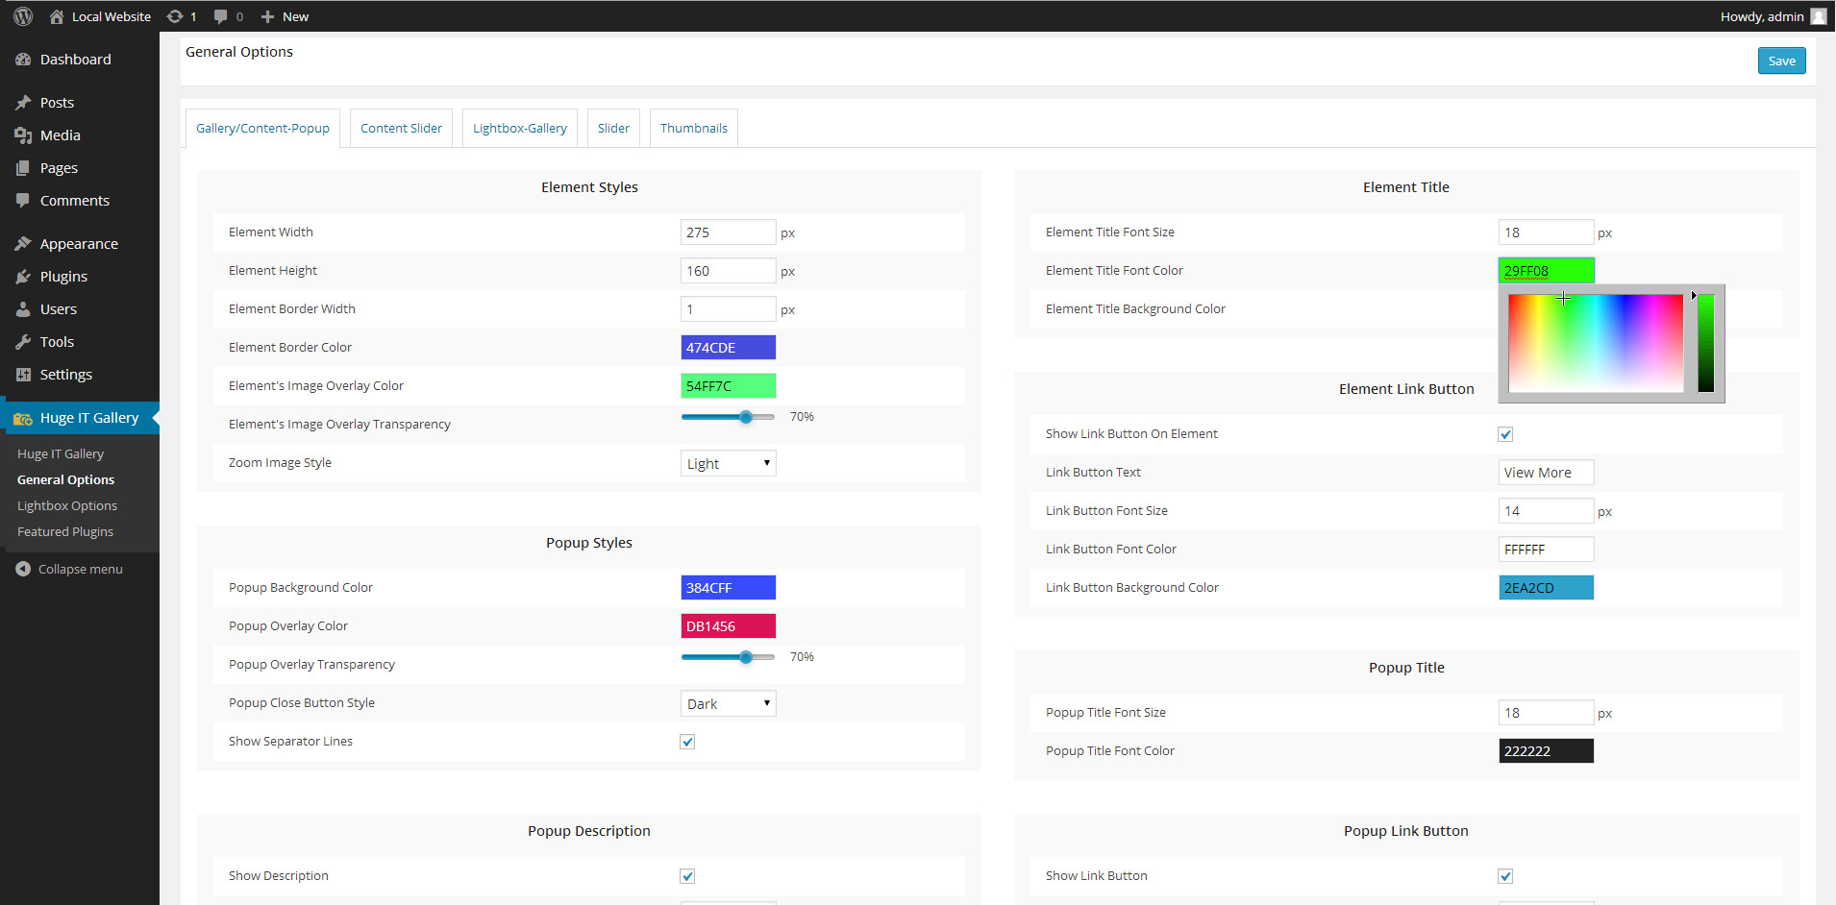The width and height of the screenshot is (1836, 905).
Task: Open Zoom Image Style dropdown
Action: click(729, 463)
